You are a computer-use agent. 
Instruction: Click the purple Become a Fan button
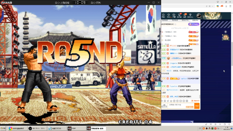(x=194, y=24)
